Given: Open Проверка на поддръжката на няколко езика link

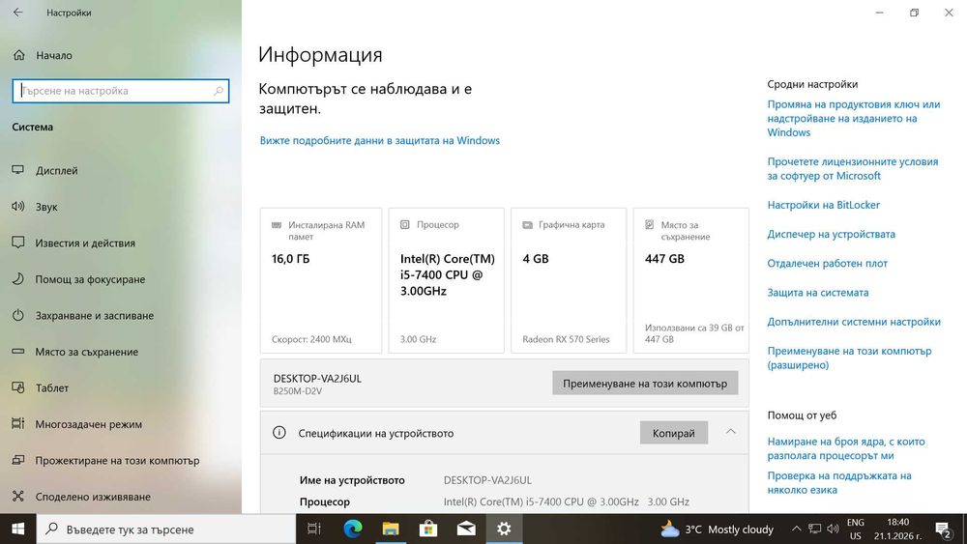Looking at the screenshot, I should click(838, 483).
